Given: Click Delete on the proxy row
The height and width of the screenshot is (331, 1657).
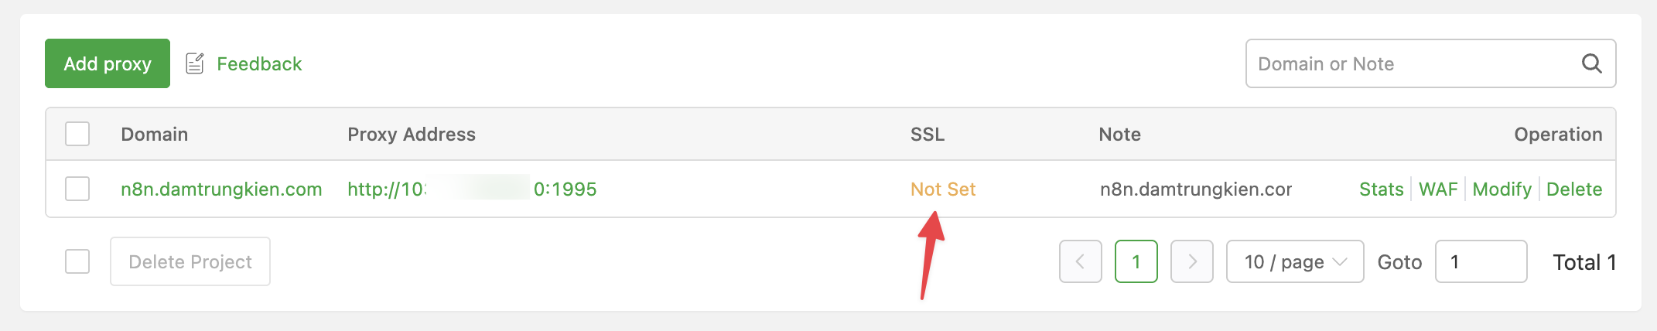Looking at the screenshot, I should point(1574,189).
